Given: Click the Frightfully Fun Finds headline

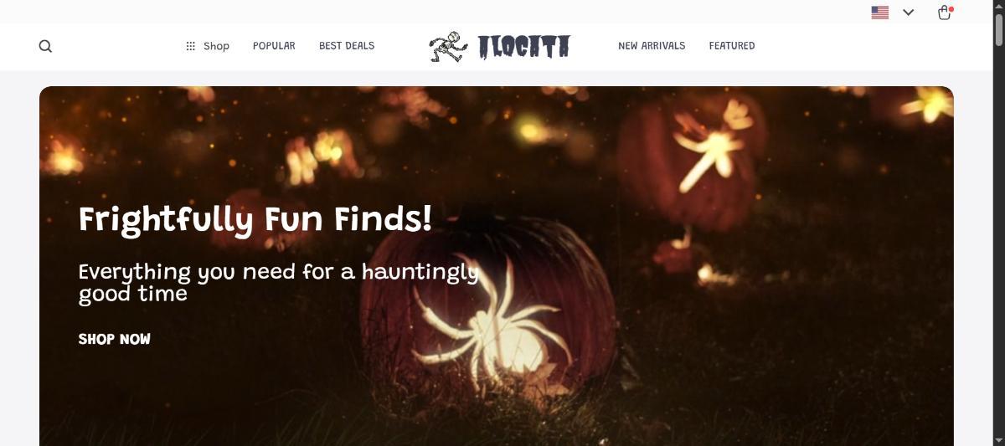Looking at the screenshot, I should pos(255,220).
